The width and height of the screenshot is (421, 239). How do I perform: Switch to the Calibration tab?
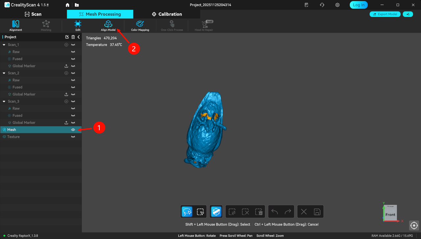(167, 14)
